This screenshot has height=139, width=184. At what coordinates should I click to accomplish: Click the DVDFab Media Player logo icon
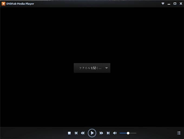[4, 4]
